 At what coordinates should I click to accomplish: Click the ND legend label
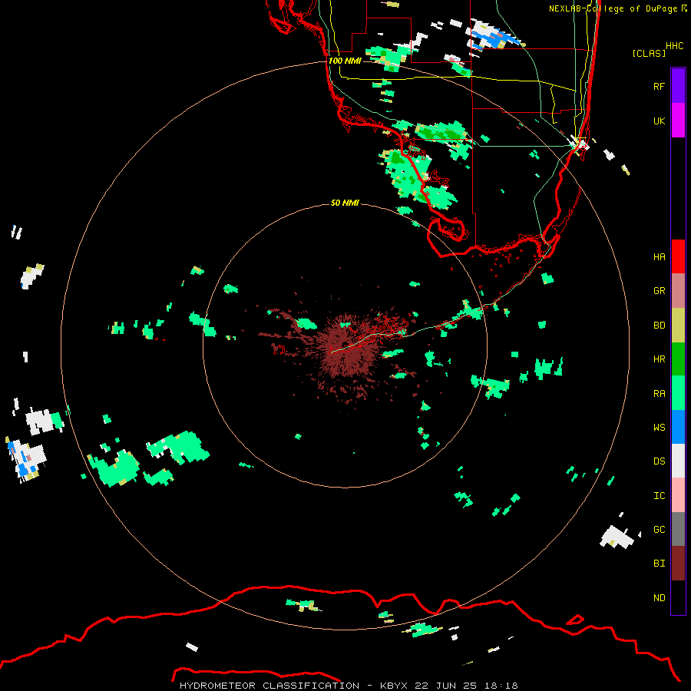point(659,598)
